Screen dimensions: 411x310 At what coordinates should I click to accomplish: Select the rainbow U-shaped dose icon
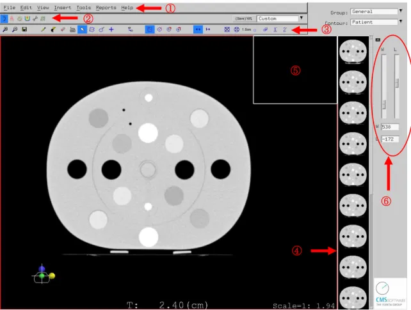28,19
